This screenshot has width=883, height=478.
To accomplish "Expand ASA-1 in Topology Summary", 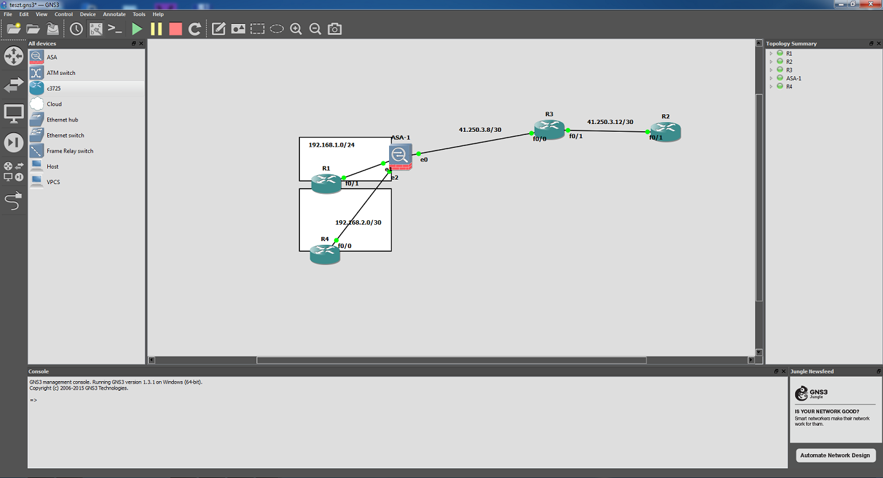I will (x=771, y=78).
